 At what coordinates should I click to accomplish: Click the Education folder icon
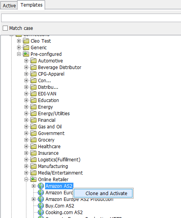click(33, 100)
